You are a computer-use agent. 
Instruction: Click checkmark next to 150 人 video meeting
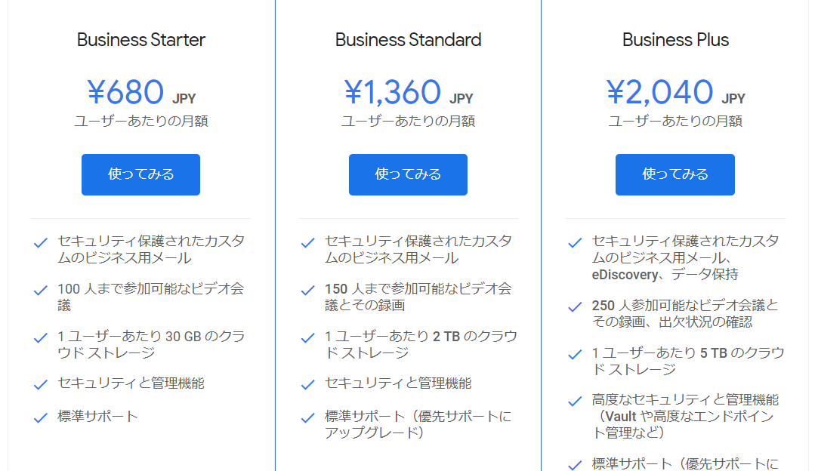pyautogui.click(x=308, y=291)
